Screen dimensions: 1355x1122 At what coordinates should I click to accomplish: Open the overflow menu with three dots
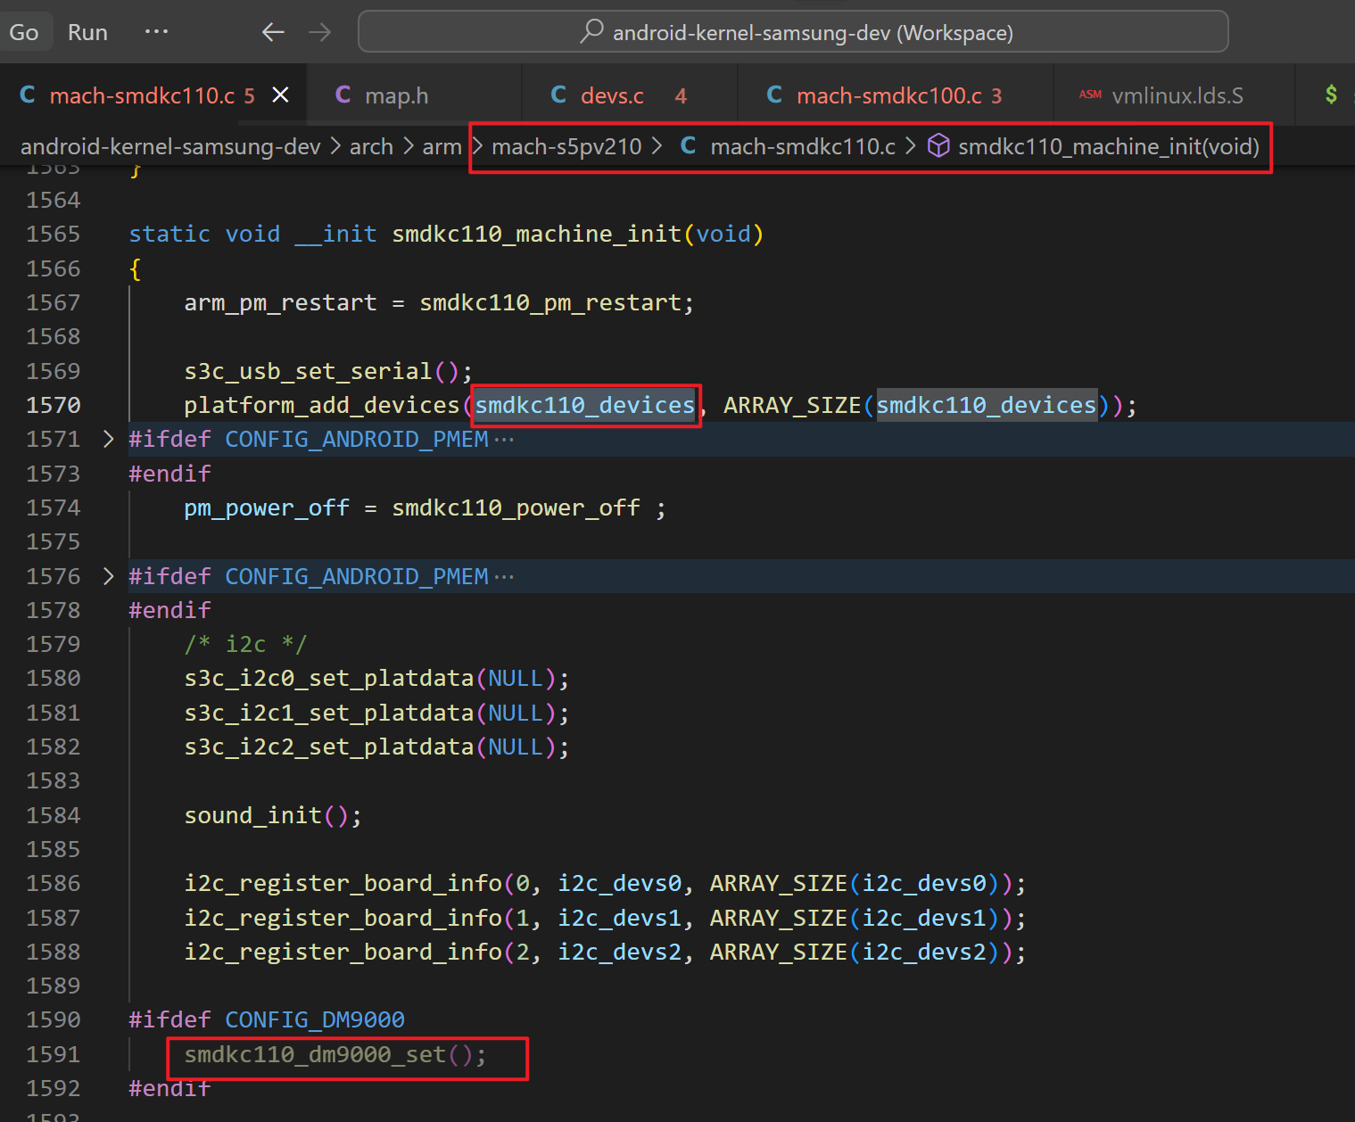point(156,31)
